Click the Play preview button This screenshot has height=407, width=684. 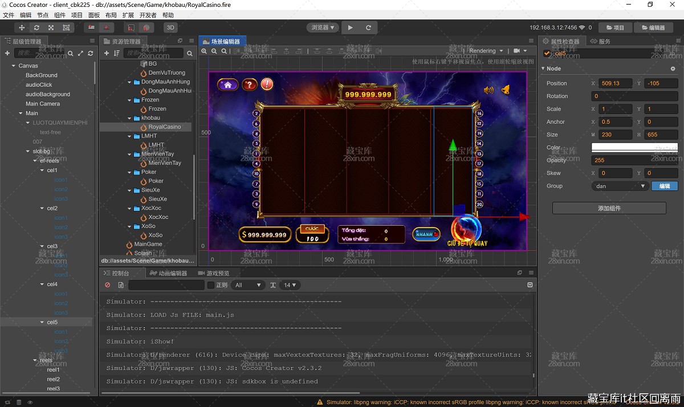pyautogui.click(x=351, y=27)
